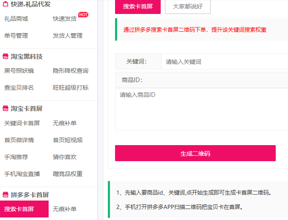Click the red notice about 搜索权重
Viewport: 288px width, 220px height.
point(195,30)
